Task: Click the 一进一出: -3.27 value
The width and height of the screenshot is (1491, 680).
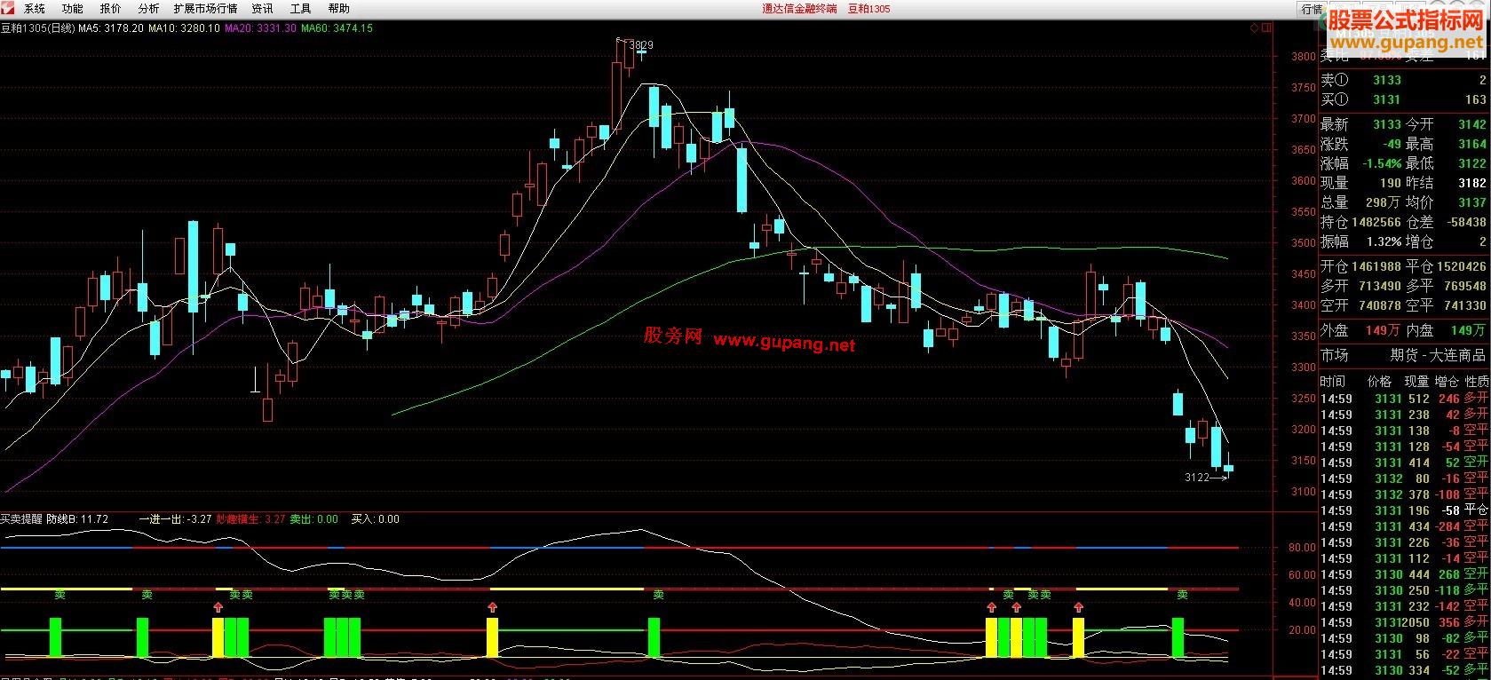Action: tap(175, 519)
